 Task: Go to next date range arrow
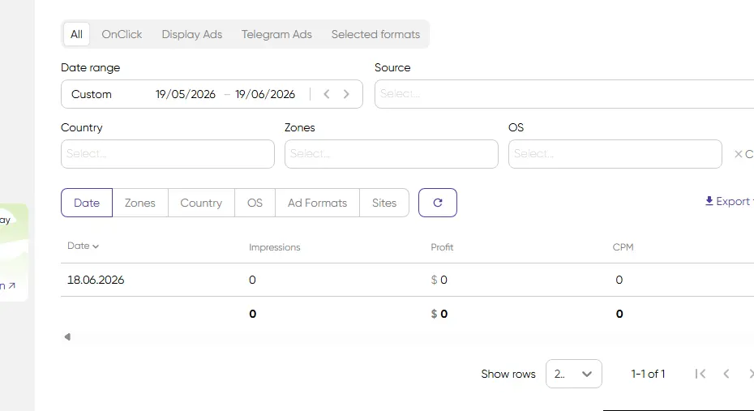coord(346,94)
